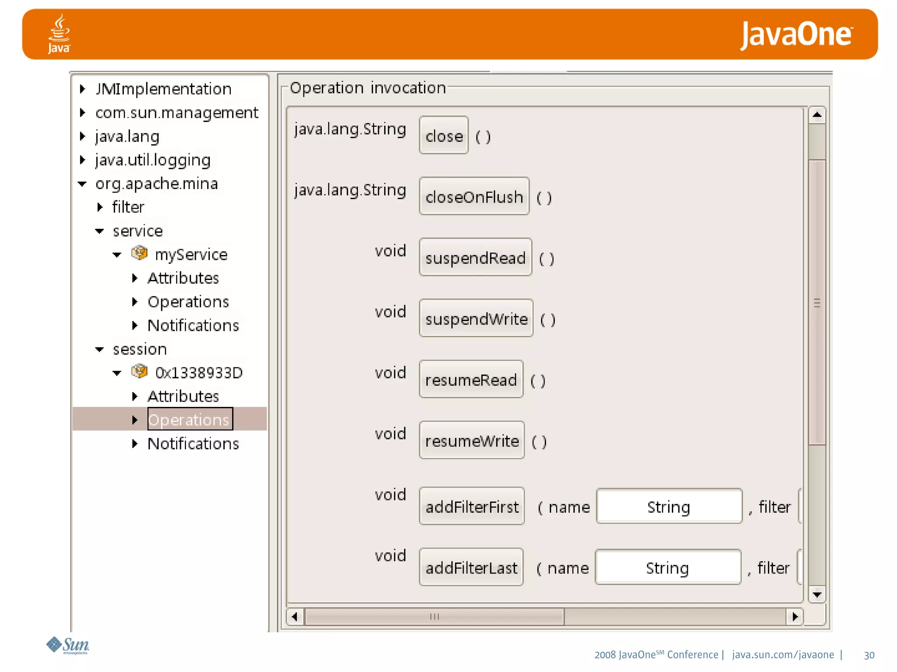897x672 pixels.
Task: Expand the filter tree node
Action: (100, 207)
